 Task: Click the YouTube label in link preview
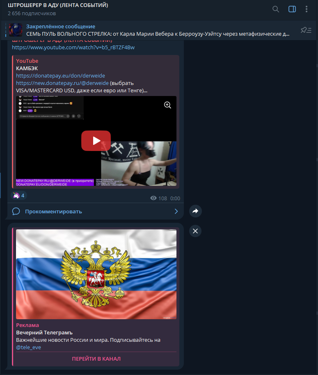[27, 61]
